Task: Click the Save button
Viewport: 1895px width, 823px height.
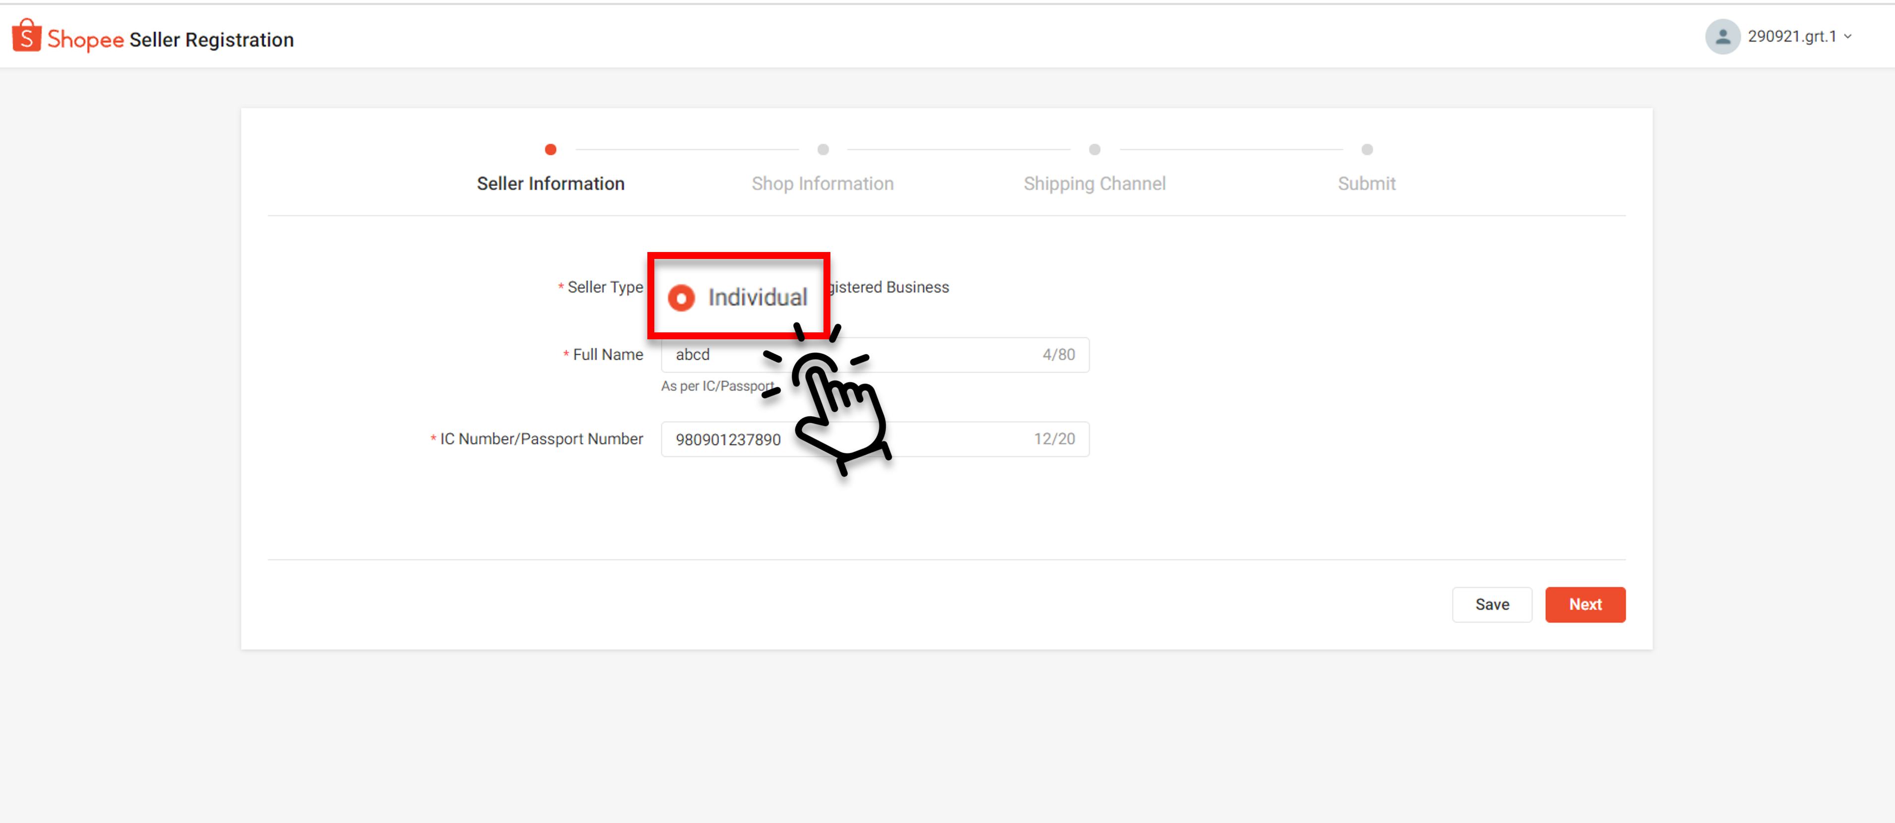Action: (1492, 604)
